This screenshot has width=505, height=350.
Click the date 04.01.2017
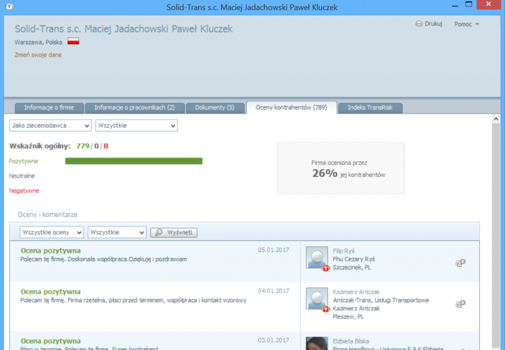[273, 291]
